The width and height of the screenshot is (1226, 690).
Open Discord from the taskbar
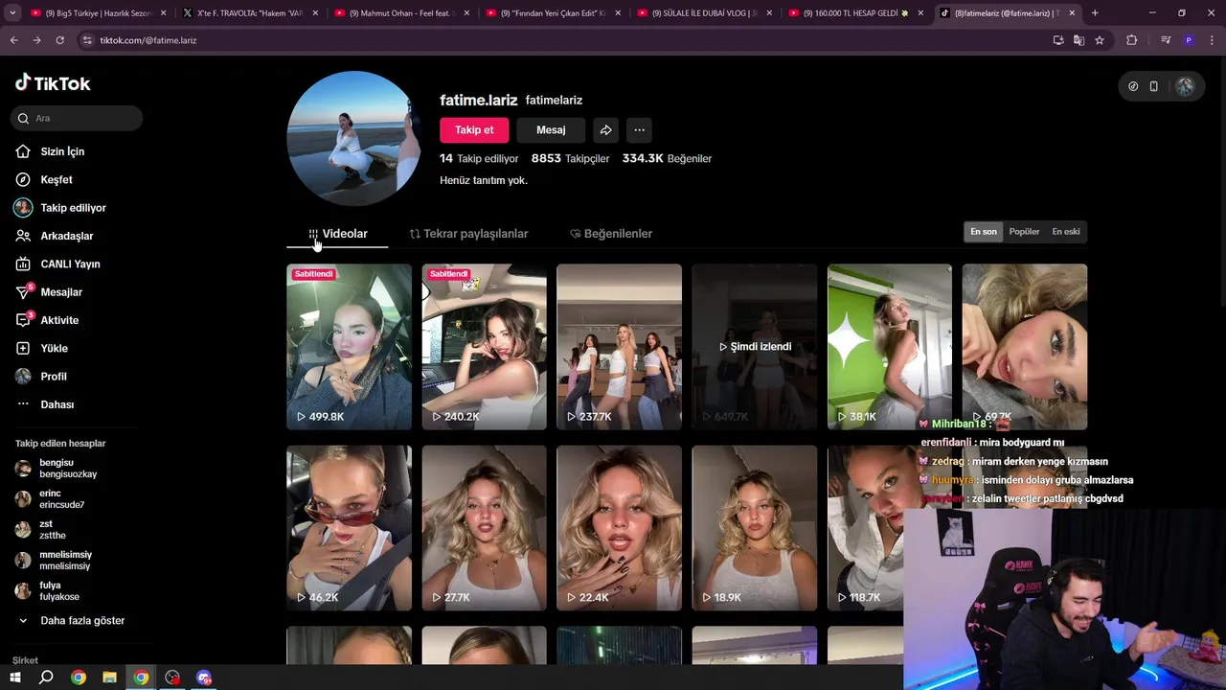(204, 678)
